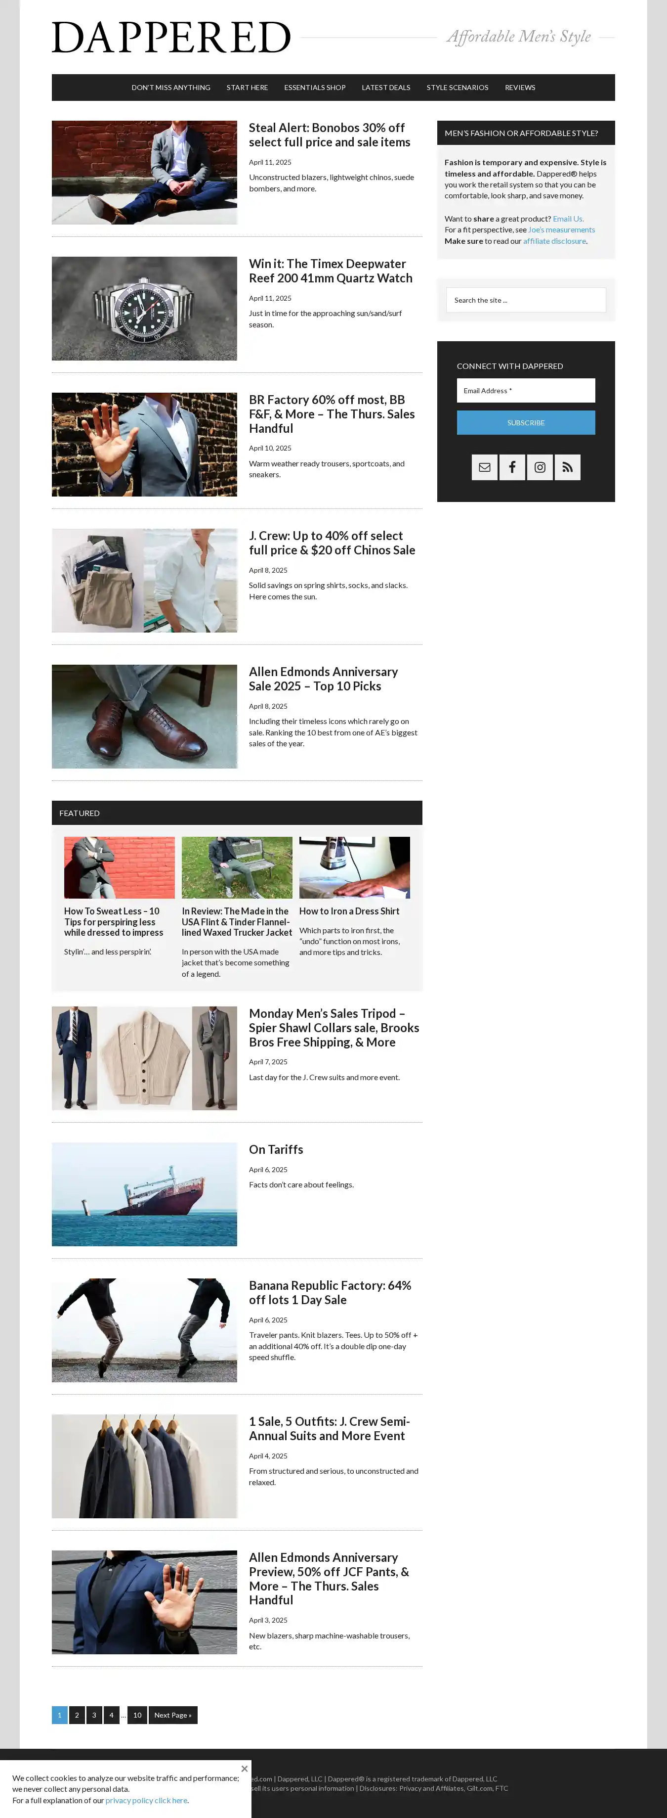Viewport: 667px width, 1818px height.
Task: Click the privacy policy click here link
Action: coord(147,1800)
